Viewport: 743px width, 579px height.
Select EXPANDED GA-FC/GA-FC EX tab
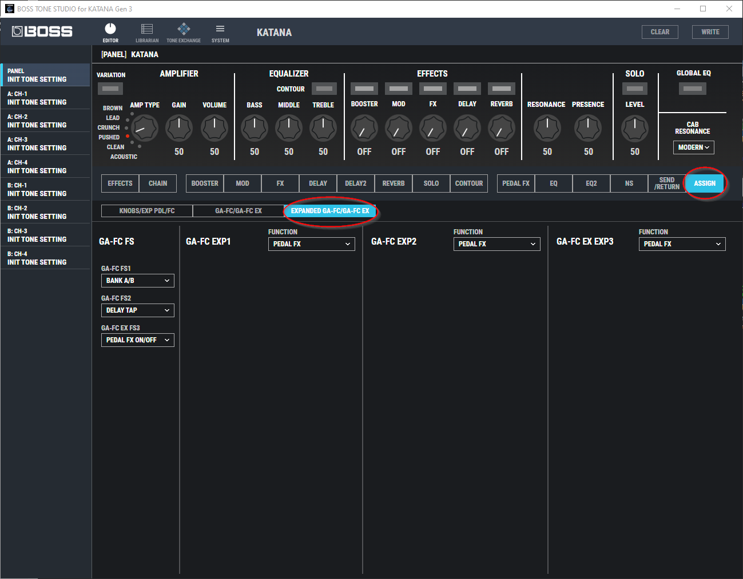click(x=330, y=211)
